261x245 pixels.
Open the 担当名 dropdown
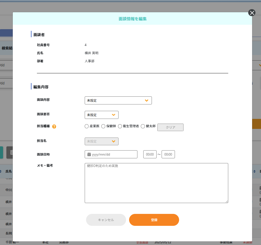[x=101, y=141]
